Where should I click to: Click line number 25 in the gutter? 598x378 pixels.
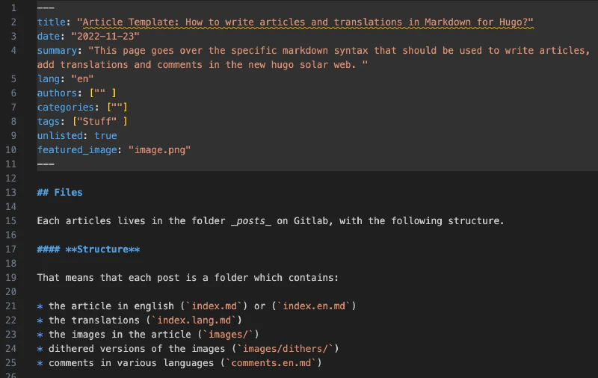coord(10,363)
